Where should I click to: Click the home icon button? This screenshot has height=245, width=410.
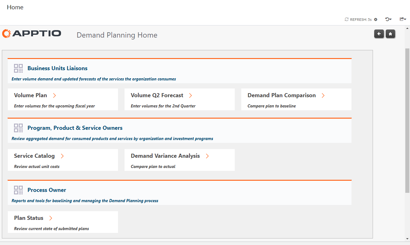pyautogui.click(x=390, y=34)
